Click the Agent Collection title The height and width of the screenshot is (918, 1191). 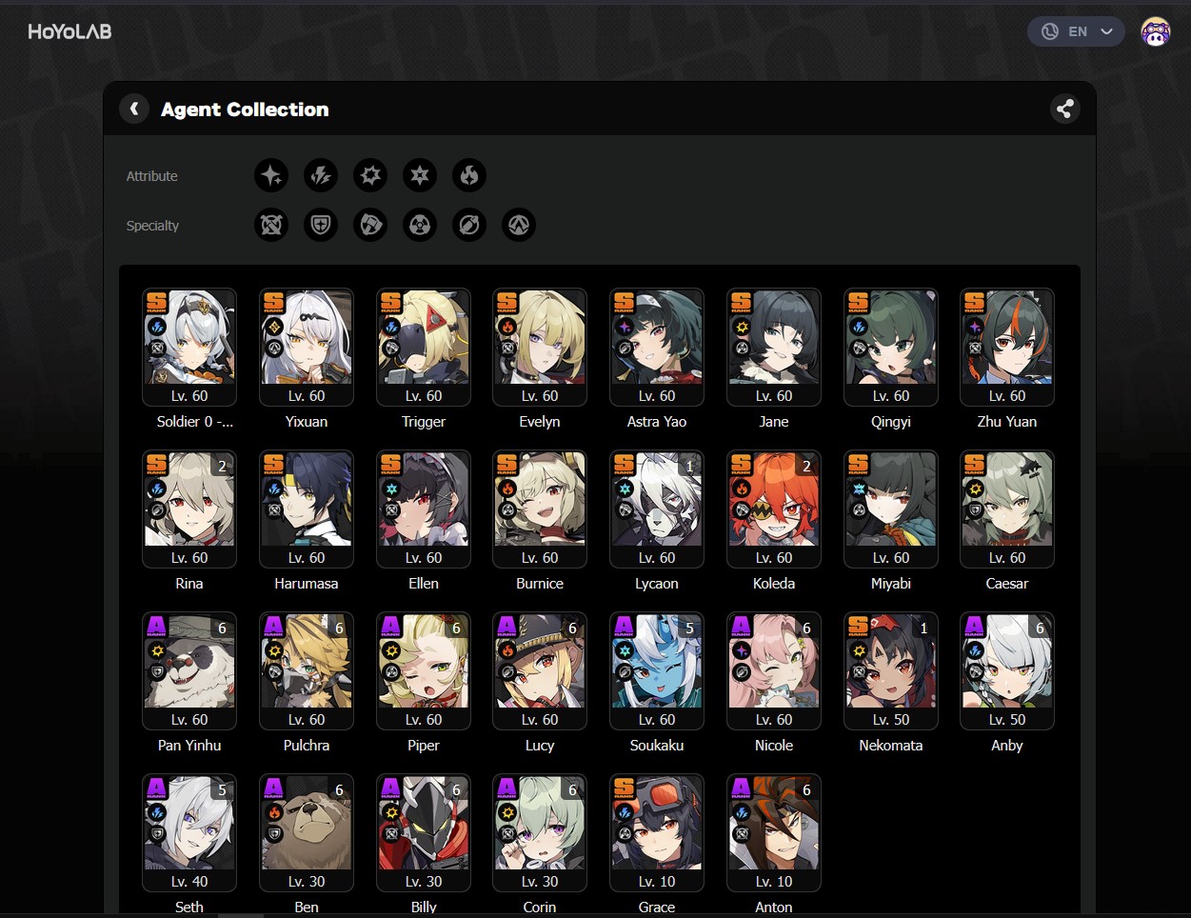tap(245, 110)
